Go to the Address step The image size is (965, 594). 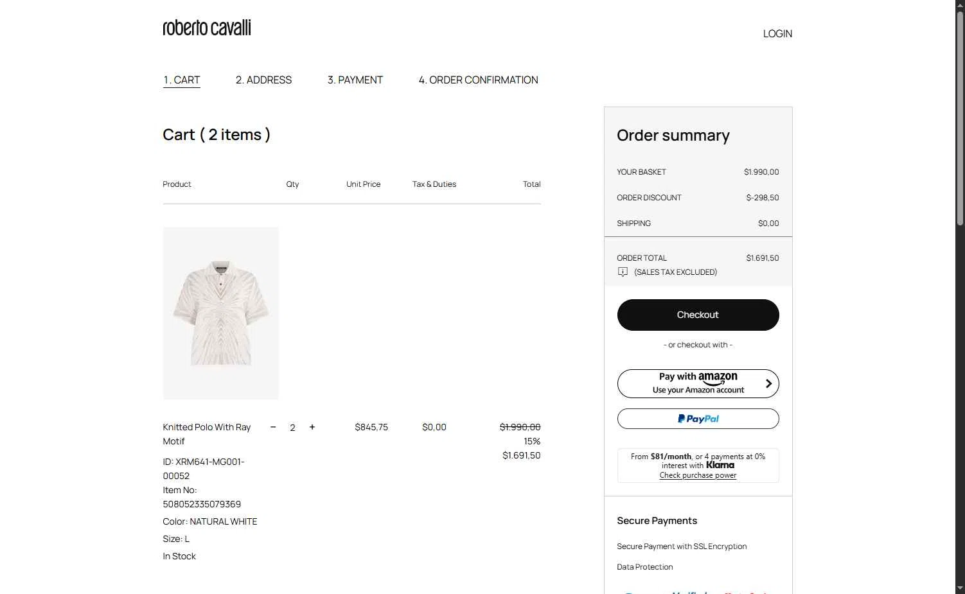[x=263, y=80]
